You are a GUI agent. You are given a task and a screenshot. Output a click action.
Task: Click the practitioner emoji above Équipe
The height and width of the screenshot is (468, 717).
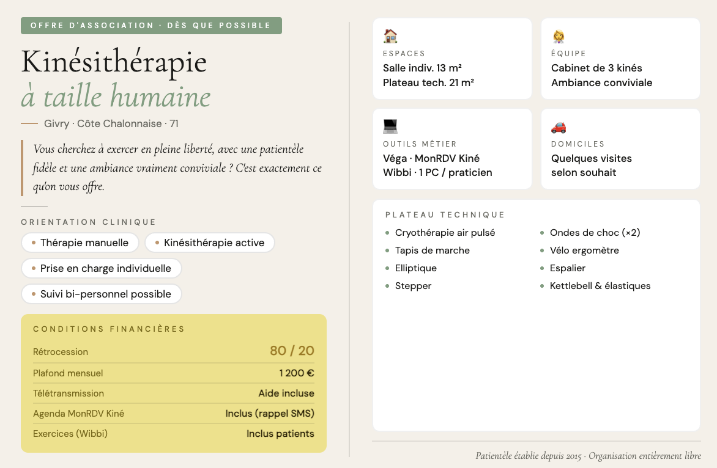[x=558, y=37]
